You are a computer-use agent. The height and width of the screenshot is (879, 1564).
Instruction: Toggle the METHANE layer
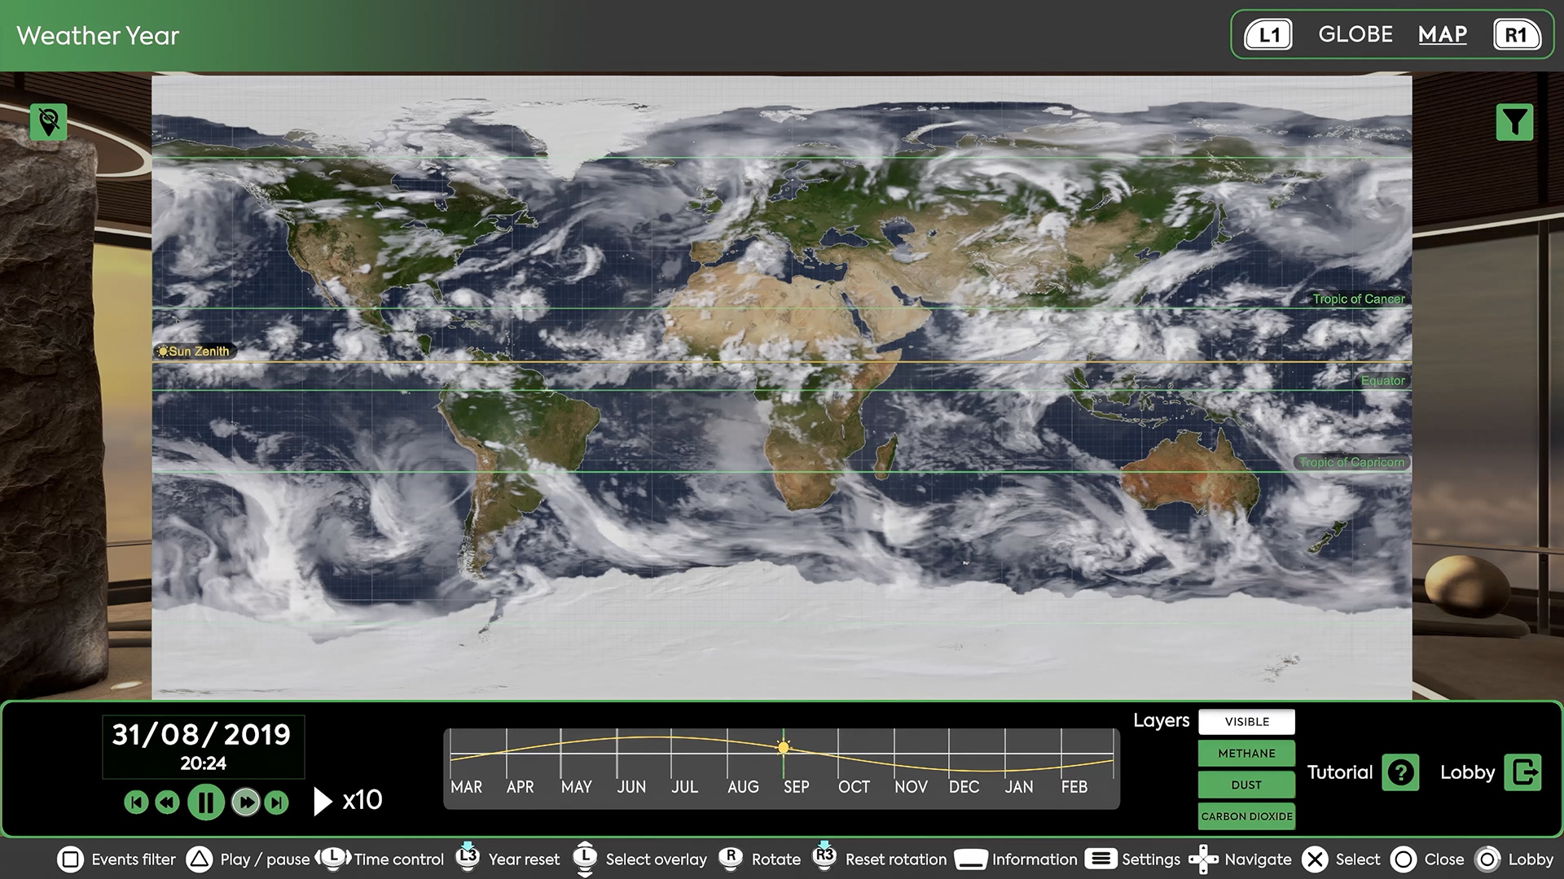coord(1246,754)
